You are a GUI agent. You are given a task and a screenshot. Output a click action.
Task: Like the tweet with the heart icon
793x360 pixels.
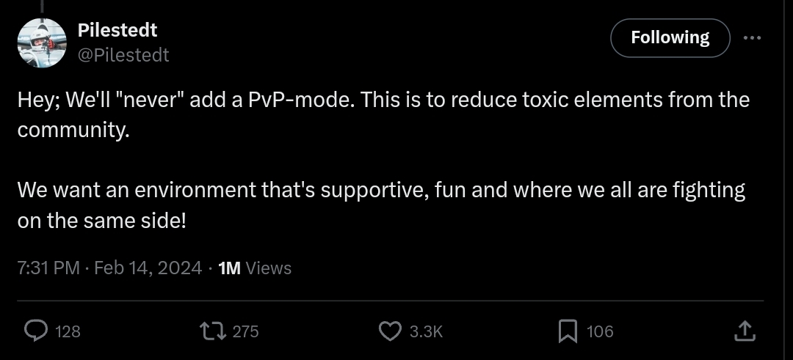pyautogui.click(x=389, y=331)
